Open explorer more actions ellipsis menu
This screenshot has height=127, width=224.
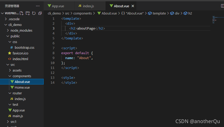[38, 6]
